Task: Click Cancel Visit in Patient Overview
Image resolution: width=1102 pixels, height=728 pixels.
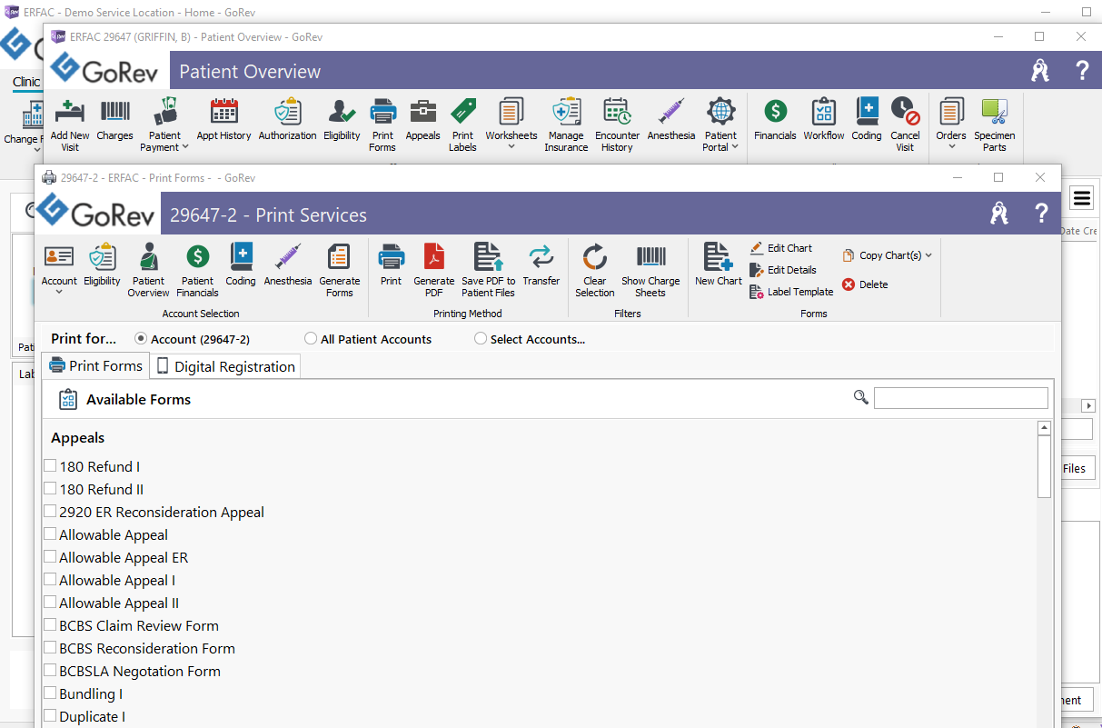Action: (x=905, y=125)
